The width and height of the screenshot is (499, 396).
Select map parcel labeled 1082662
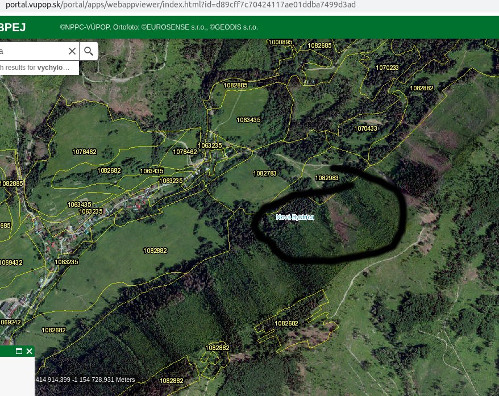286,323
